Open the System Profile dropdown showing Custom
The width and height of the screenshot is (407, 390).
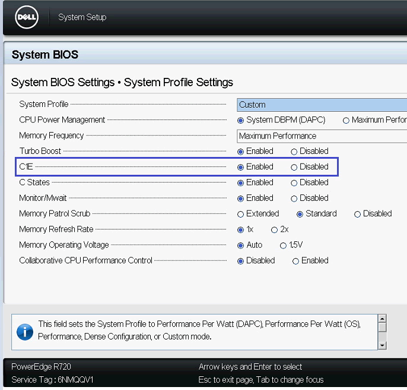tap(322, 105)
